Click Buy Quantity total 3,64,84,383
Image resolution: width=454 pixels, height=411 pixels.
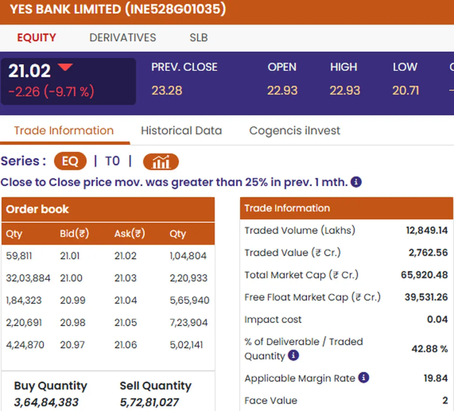tap(46, 402)
